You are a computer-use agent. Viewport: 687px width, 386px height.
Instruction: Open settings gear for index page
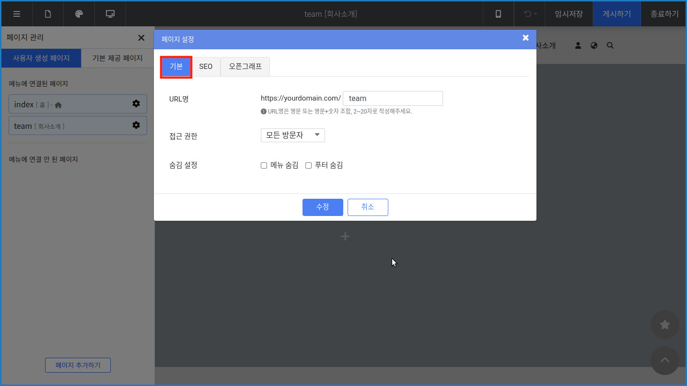tap(136, 104)
